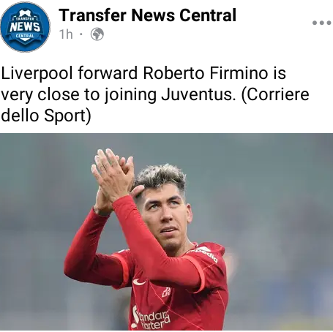Click the blue shield emblem inside the avatar

25,27
